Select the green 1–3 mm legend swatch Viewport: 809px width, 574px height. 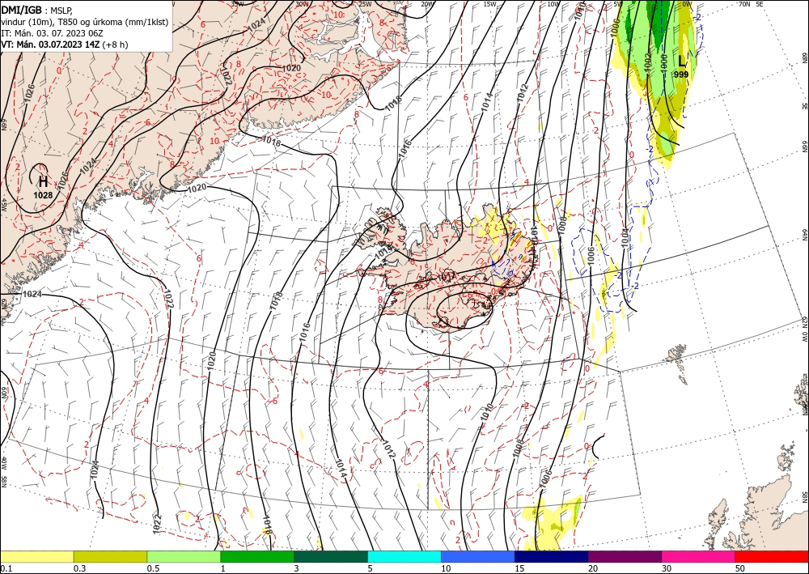(257, 556)
